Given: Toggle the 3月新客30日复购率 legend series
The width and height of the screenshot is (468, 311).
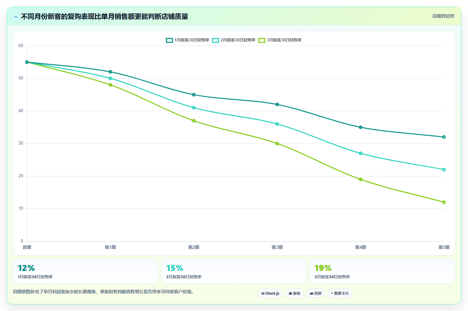Looking at the screenshot, I should (280, 40).
